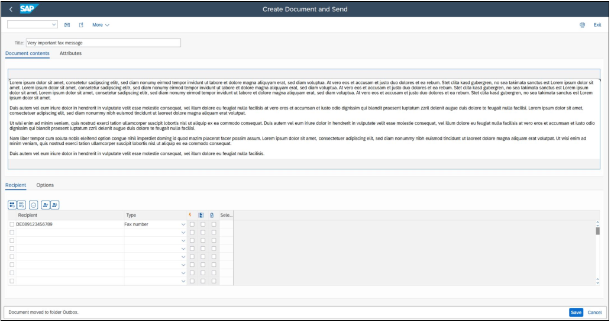Click the deselect all rows icon

click(21, 204)
